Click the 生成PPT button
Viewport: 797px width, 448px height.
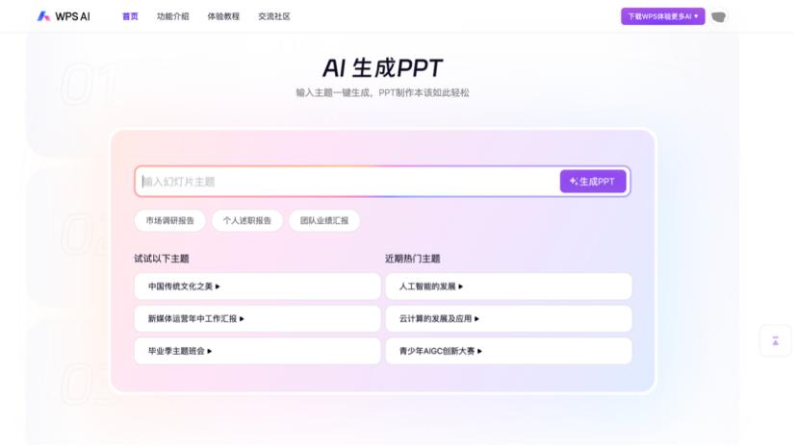[593, 182]
